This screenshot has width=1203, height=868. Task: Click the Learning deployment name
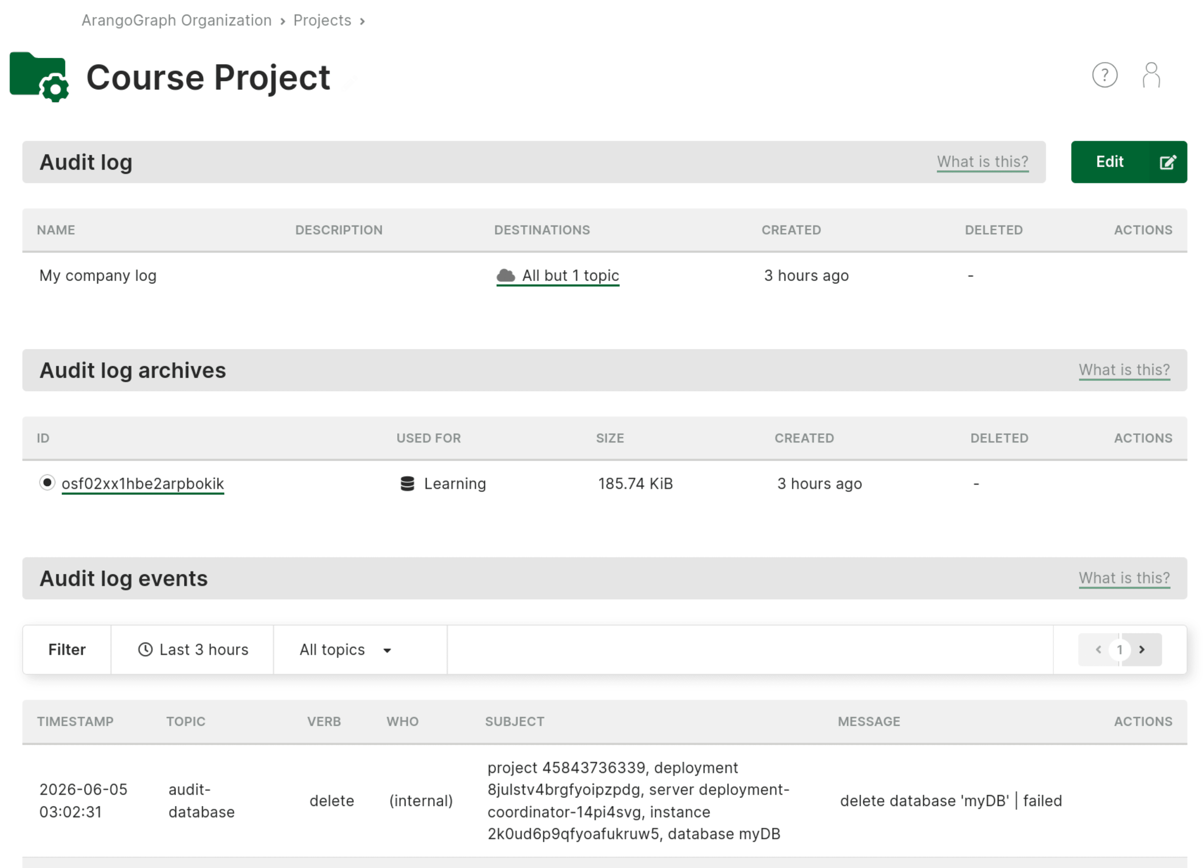click(x=455, y=484)
